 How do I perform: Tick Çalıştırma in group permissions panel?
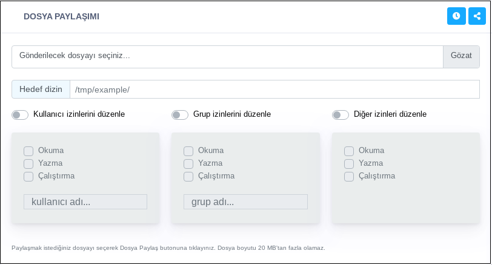click(x=188, y=177)
